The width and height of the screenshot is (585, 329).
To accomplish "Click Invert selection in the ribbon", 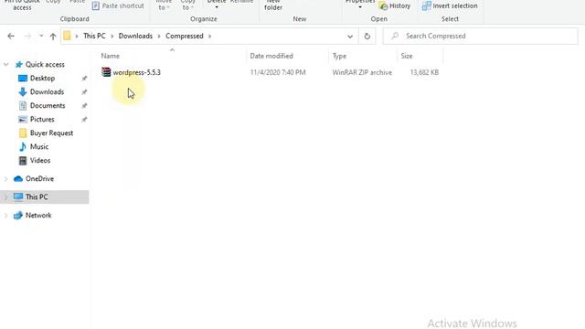I will click(450, 6).
